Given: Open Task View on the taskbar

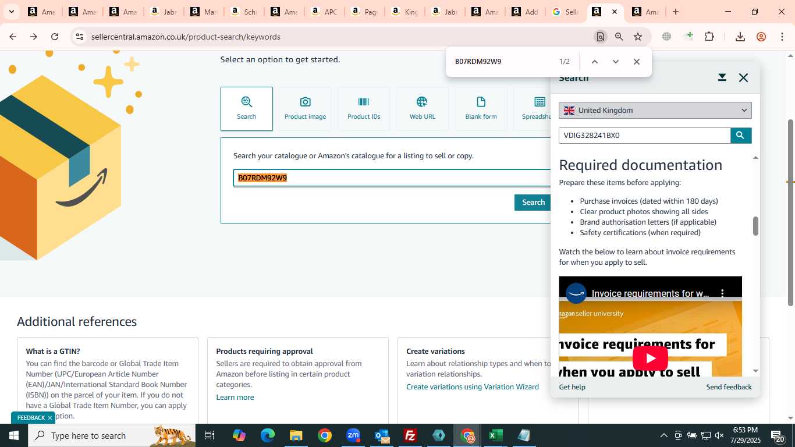Looking at the screenshot, I should 210,435.
